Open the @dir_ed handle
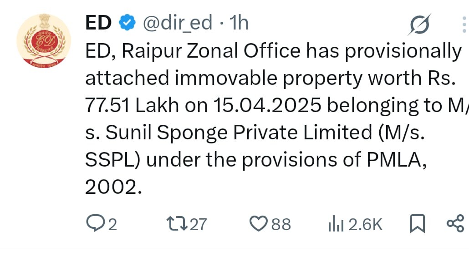Viewport: 469px width, 256px height. [178, 23]
